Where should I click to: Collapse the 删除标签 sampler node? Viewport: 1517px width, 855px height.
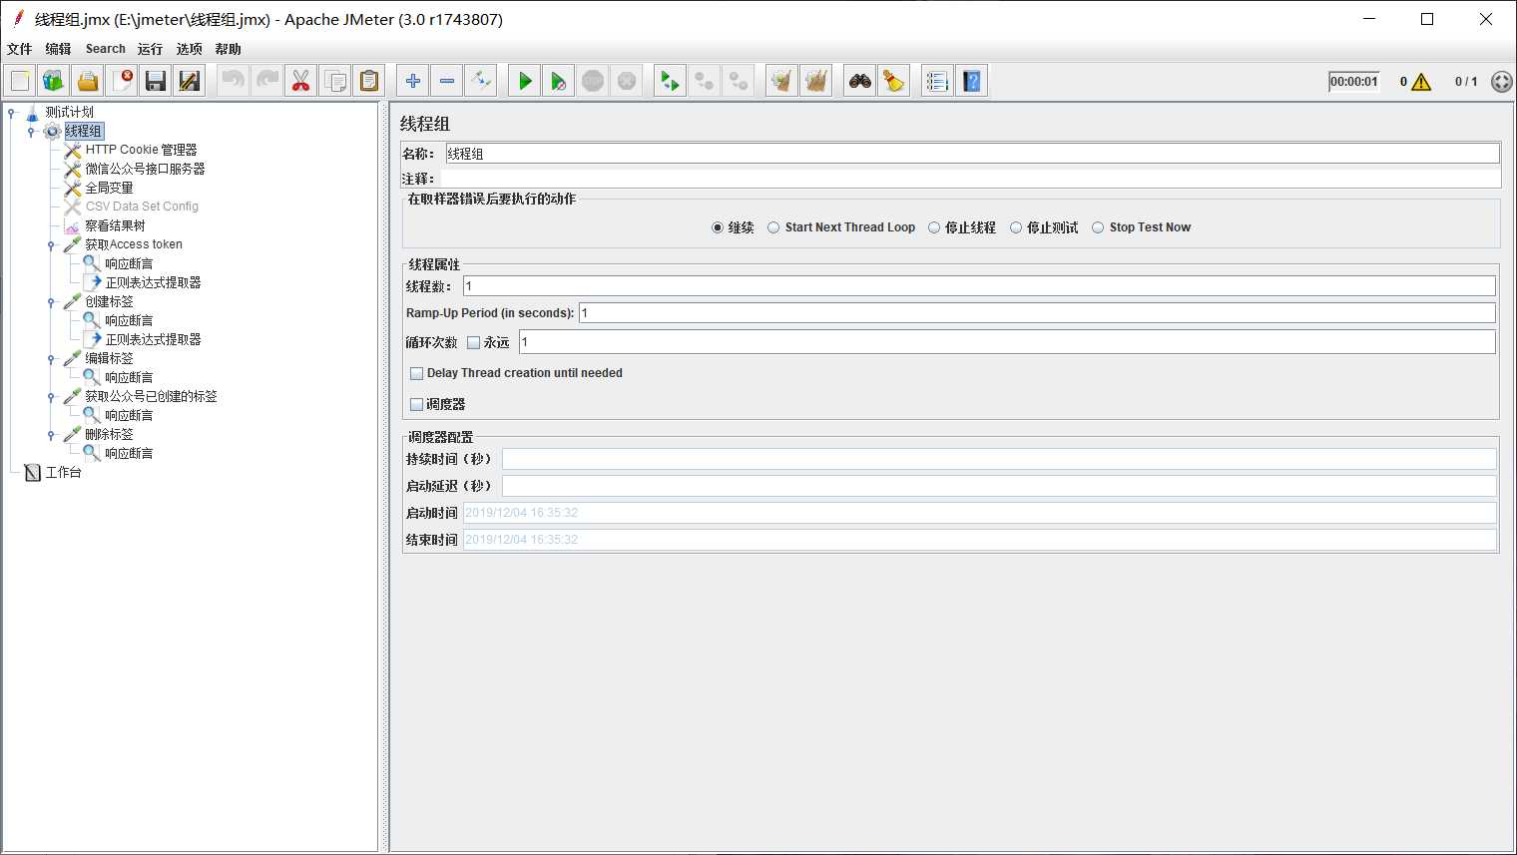click(x=51, y=435)
